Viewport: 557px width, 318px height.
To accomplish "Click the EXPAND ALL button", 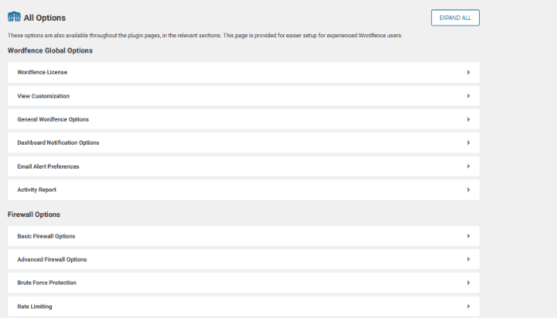I will [x=455, y=17].
